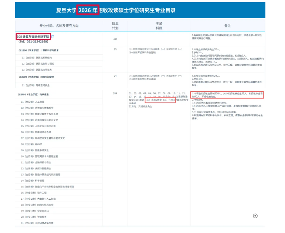This screenshot has width=285, height=233.
Task: Click the phone number Tel: 021-31242169
Action: (x=33, y=42)
